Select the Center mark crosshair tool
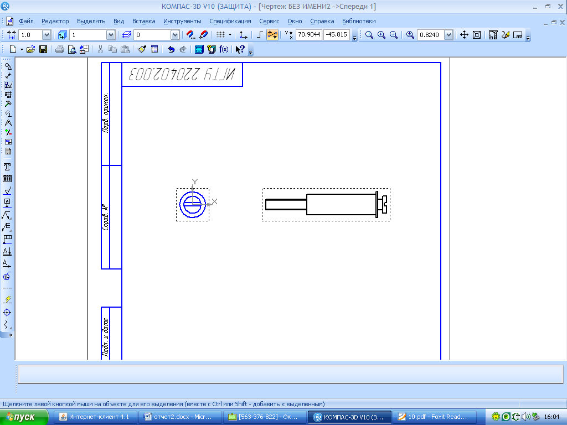Viewport: 567px width, 425px height. pos(7,312)
